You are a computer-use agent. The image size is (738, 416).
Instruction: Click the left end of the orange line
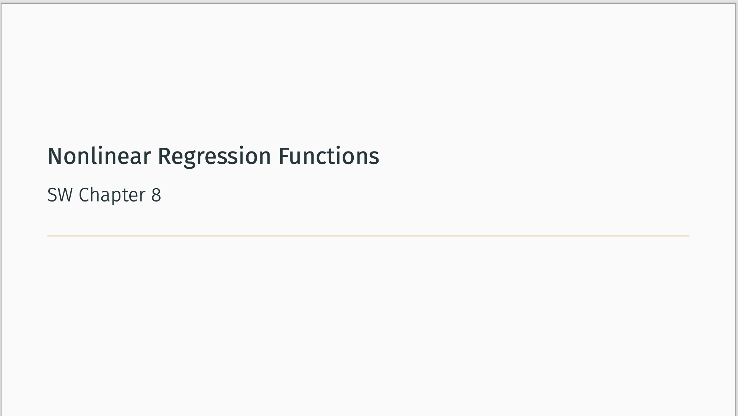point(49,236)
